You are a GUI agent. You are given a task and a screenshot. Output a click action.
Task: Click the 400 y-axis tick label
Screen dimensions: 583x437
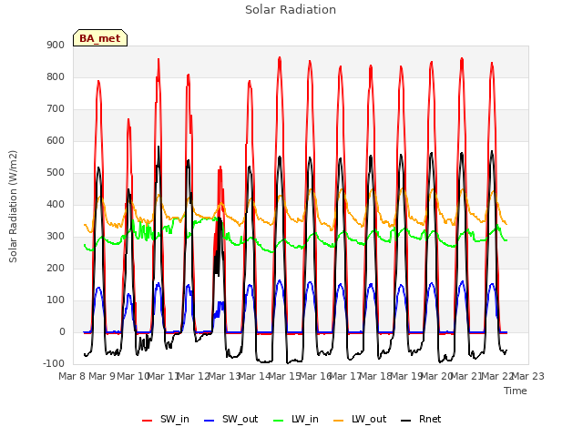(x=56, y=204)
